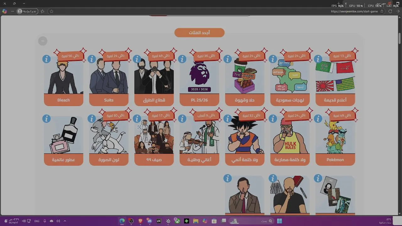Viewport: 402px width, 226px height.
Task: Open info icon for حلا وقهوة card
Action: [x=227, y=59]
